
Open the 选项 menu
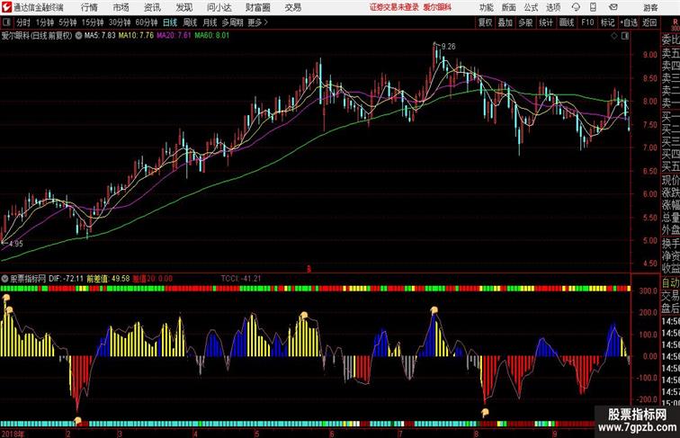tap(553, 7)
